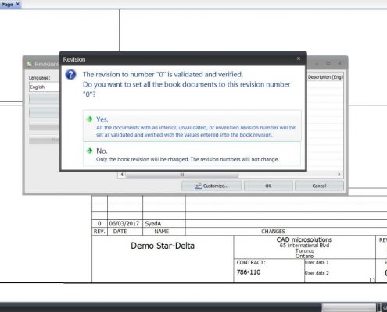Close the background Revisions window
Screen dimensions: 387x312
coord(339,63)
